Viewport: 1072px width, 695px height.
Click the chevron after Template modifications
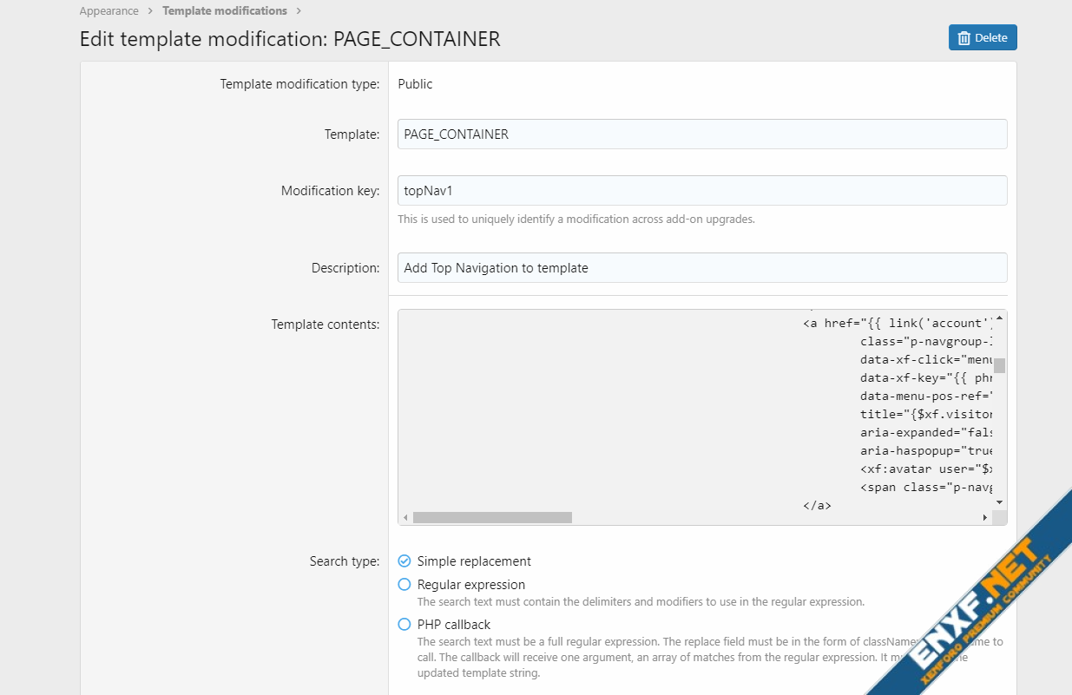coord(299,11)
